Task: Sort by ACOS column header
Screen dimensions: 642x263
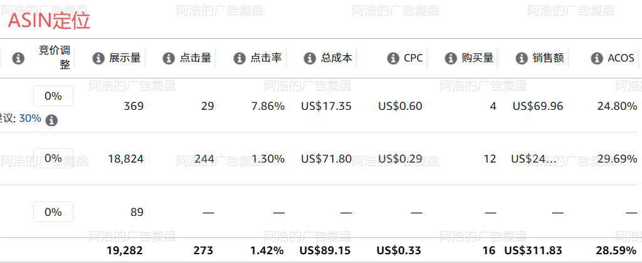Action: coord(621,58)
